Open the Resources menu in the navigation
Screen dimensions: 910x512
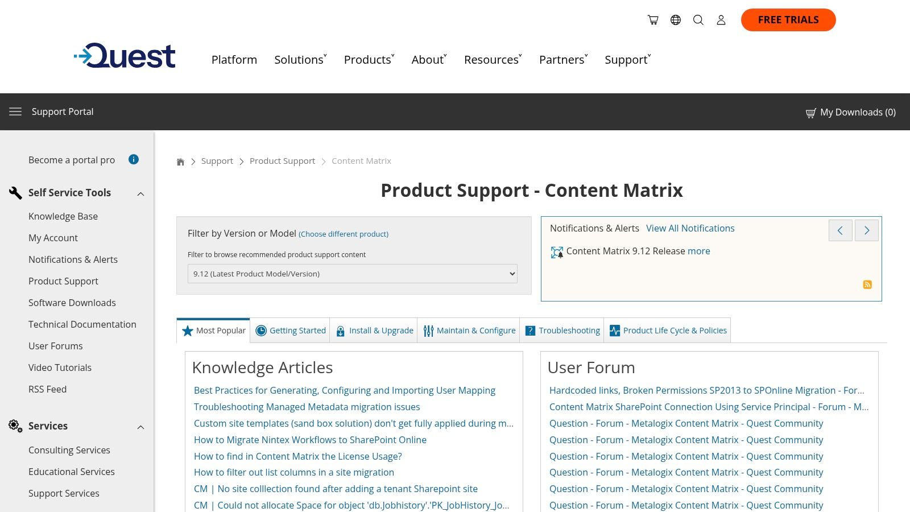tap(490, 59)
